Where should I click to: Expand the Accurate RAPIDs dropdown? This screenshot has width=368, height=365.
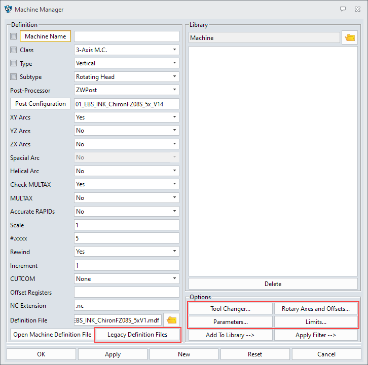click(x=127, y=211)
